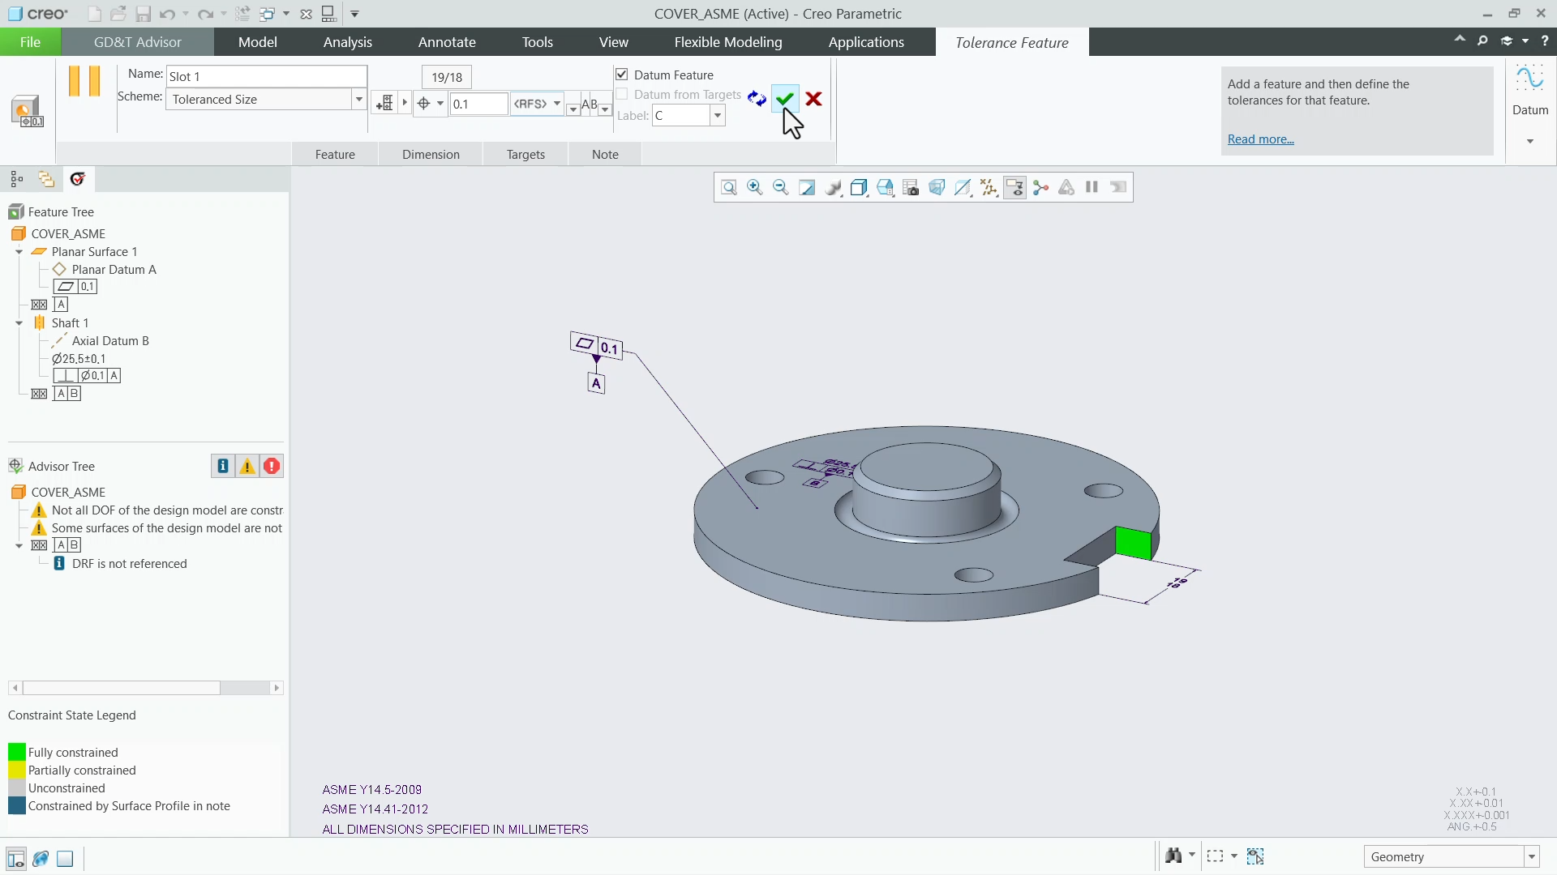Click the 19/18 dimension value button
The height and width of the screenshot is (875, 1557).
click(x=447, y=77)
